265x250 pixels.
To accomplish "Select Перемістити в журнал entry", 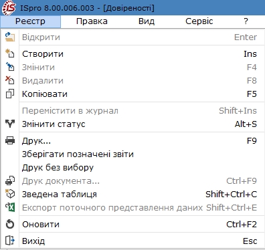I will coord(139,110).
